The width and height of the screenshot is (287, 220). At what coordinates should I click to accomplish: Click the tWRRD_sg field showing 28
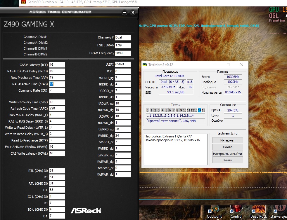coord(123,129)
